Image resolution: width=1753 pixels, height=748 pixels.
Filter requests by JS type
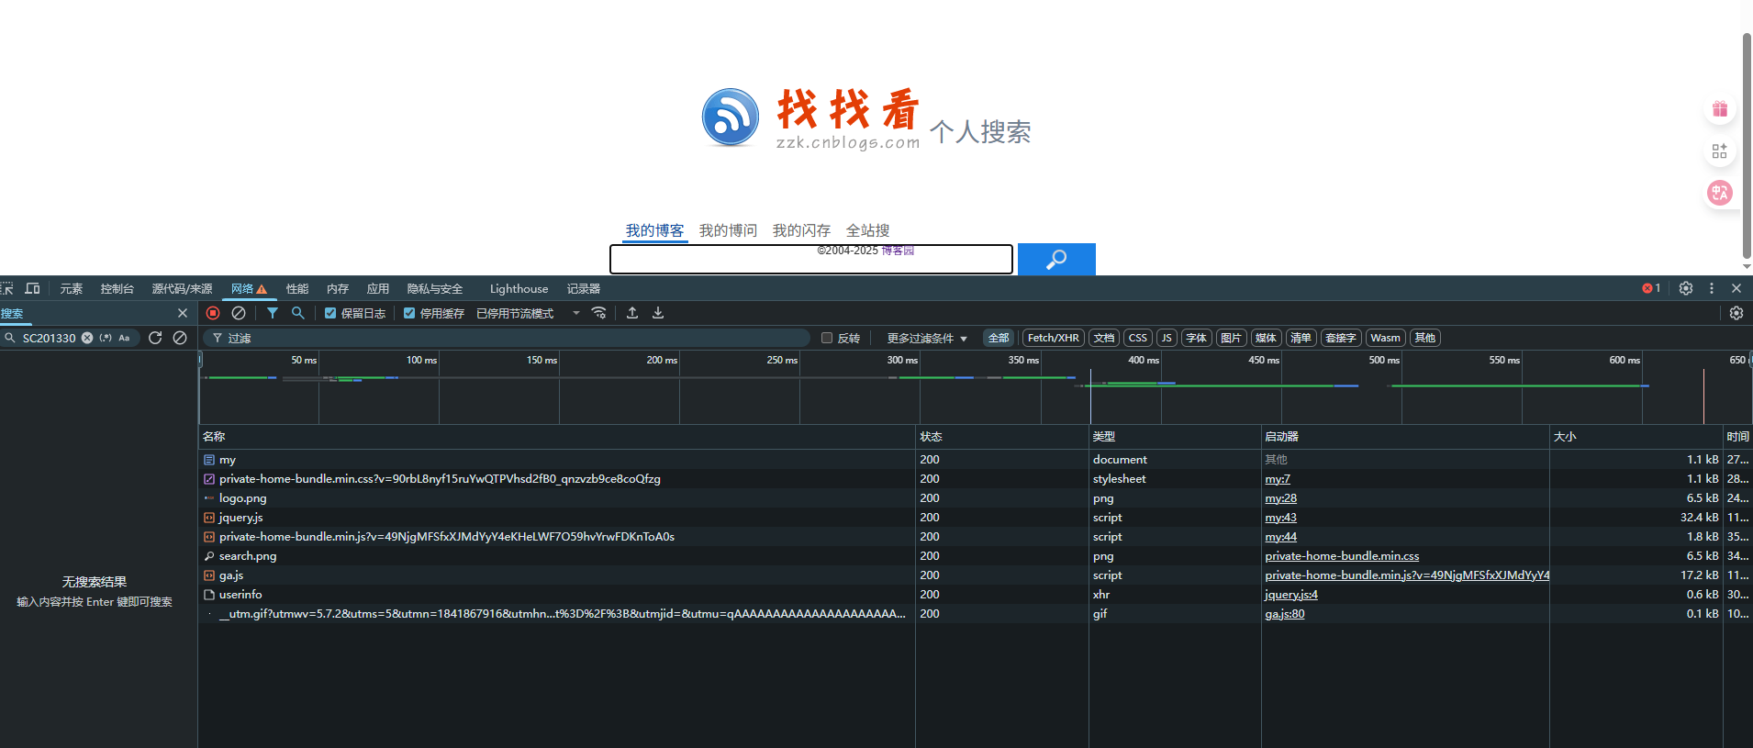tap(1167, 338)
